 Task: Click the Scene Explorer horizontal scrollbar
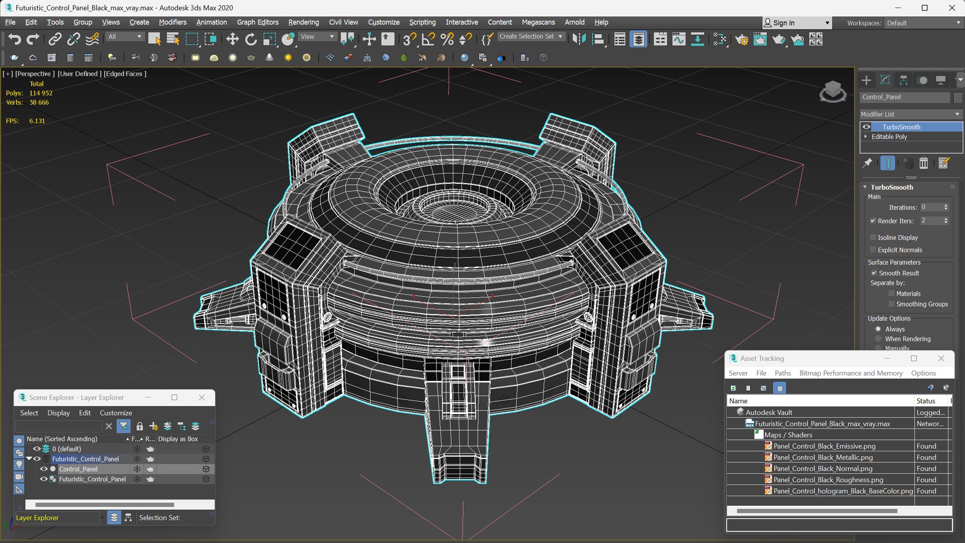(105, 504)
